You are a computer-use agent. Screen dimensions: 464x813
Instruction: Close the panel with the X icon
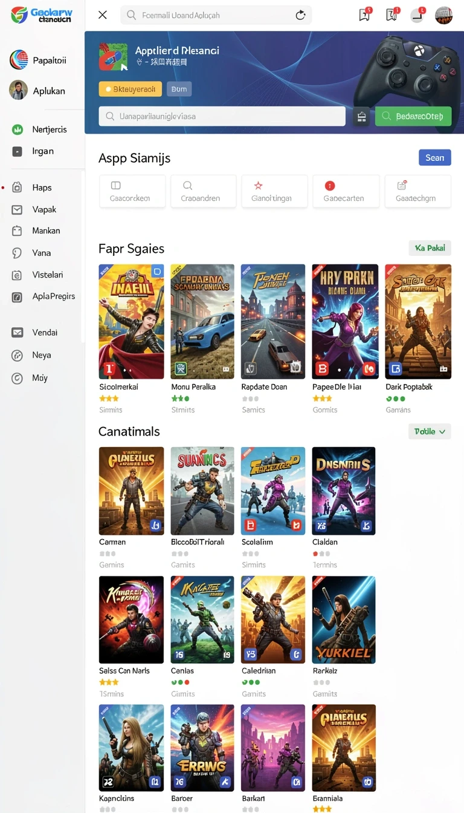pos(103,15)
